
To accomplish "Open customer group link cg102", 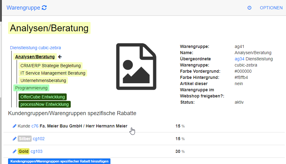I will click(x=39, y=139).
